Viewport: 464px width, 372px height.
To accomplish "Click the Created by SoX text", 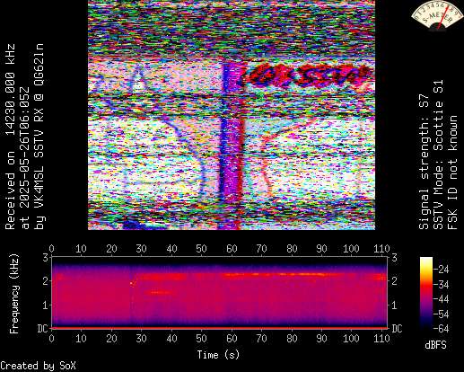I will (x=38, y=366).
